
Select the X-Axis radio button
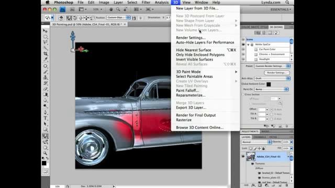tap(271, 110)
